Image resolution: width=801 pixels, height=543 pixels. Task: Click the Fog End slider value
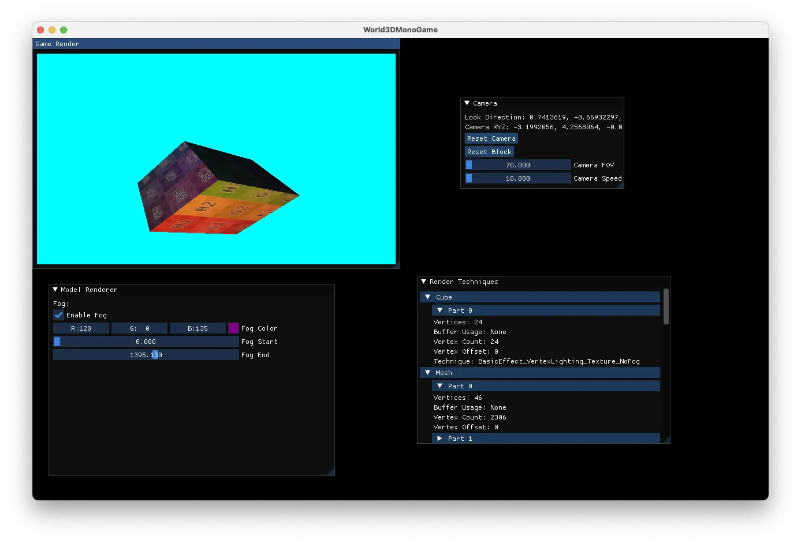[146, 355]
